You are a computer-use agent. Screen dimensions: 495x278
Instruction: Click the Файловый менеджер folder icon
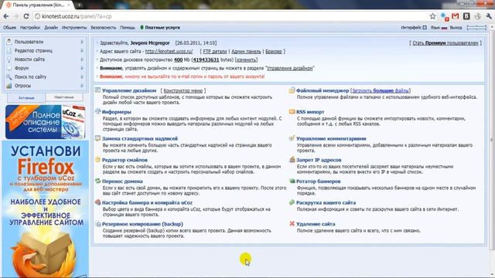pos(292,90)
